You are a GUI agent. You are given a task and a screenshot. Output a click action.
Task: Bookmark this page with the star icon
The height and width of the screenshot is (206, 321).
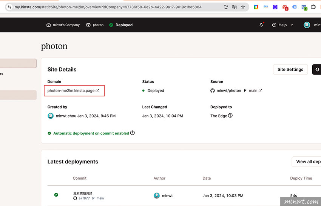(x=243, y=7)
